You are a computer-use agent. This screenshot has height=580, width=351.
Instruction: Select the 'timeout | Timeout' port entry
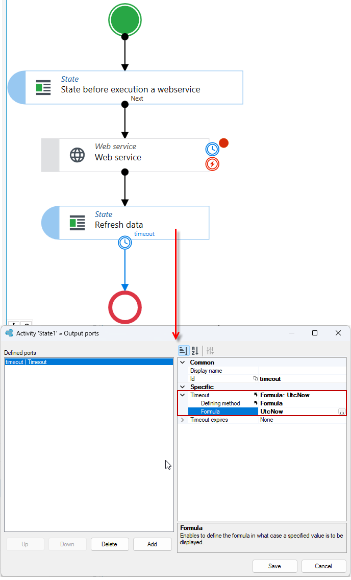click(x=89, y=362)
